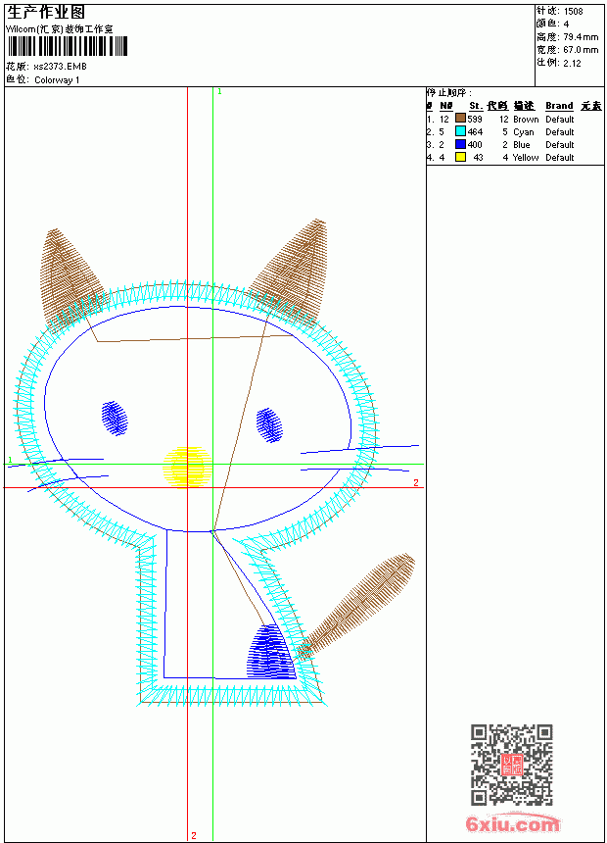The image size is (607, 843).
Task: Click the stitch count 464 in Cyan row
Action: 475,132
